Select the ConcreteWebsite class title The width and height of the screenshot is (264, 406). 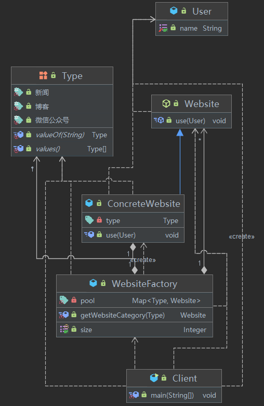pyautogui.click(x=143, y=204)
